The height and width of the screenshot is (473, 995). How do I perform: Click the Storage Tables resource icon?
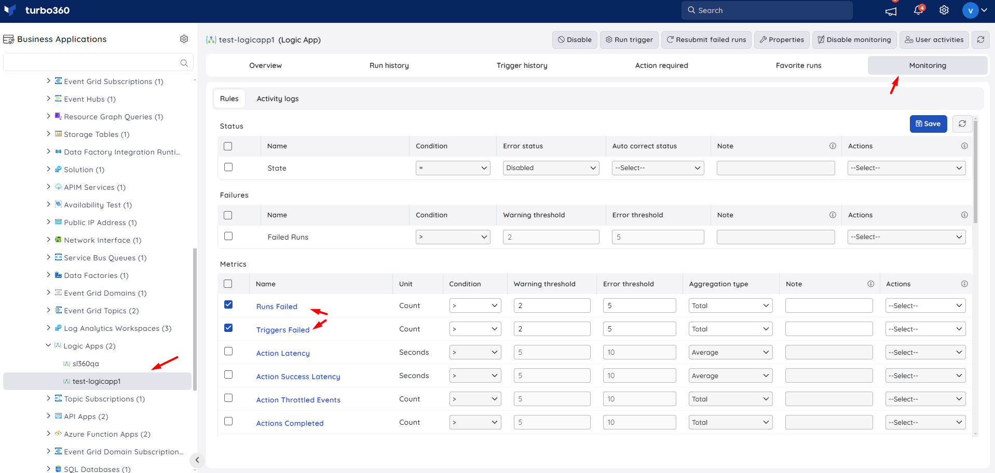58,134
